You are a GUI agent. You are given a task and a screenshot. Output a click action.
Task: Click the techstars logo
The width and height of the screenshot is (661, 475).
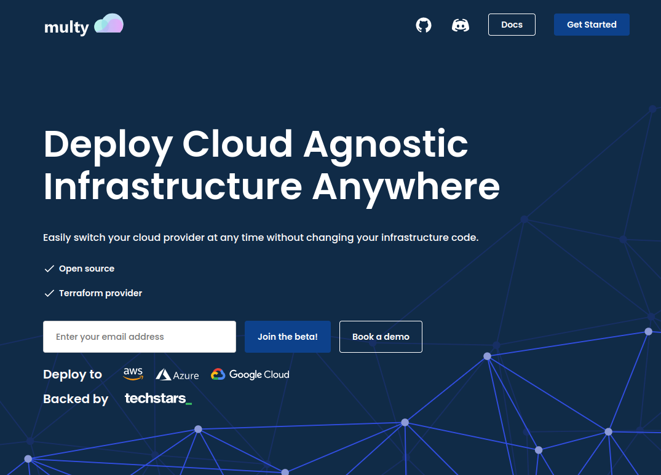coord(158,398)
